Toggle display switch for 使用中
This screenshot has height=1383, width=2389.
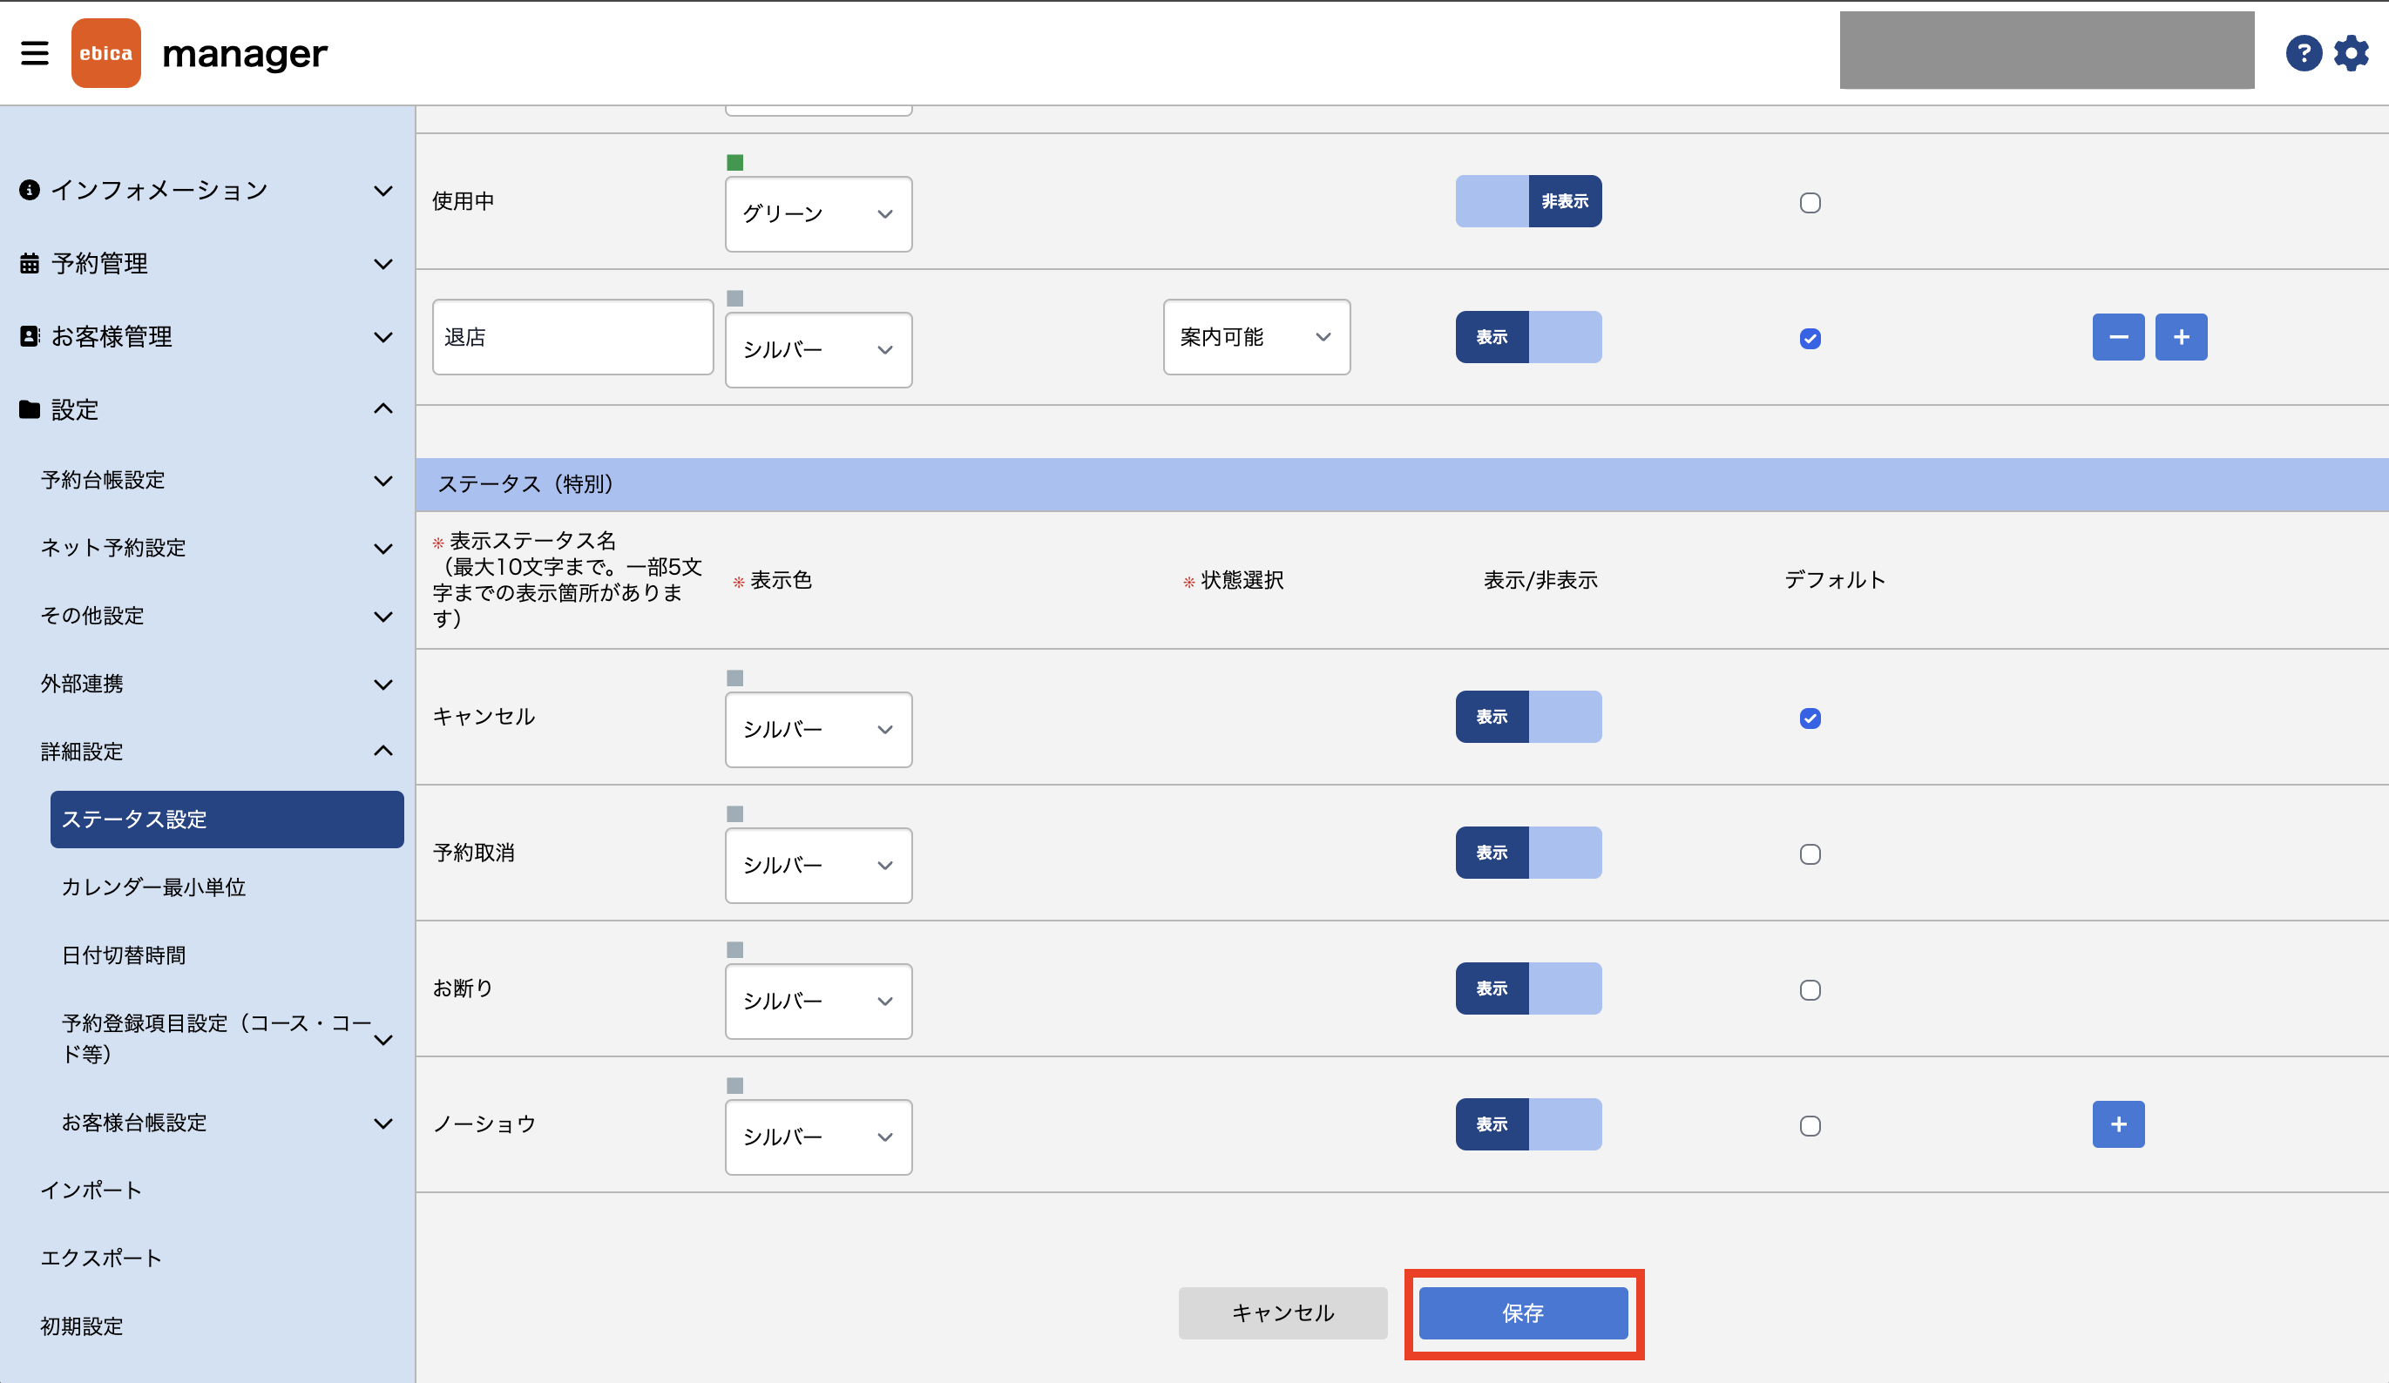[1529, 201]
